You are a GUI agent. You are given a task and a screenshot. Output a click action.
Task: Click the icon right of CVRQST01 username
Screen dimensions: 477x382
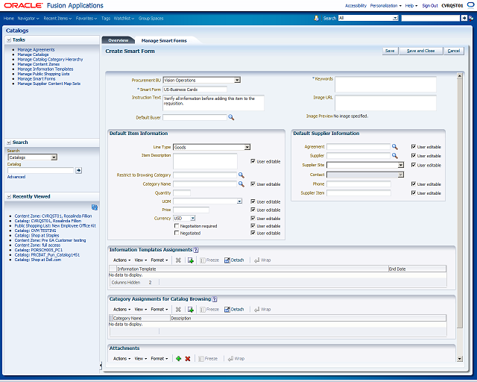coord(470,5)
